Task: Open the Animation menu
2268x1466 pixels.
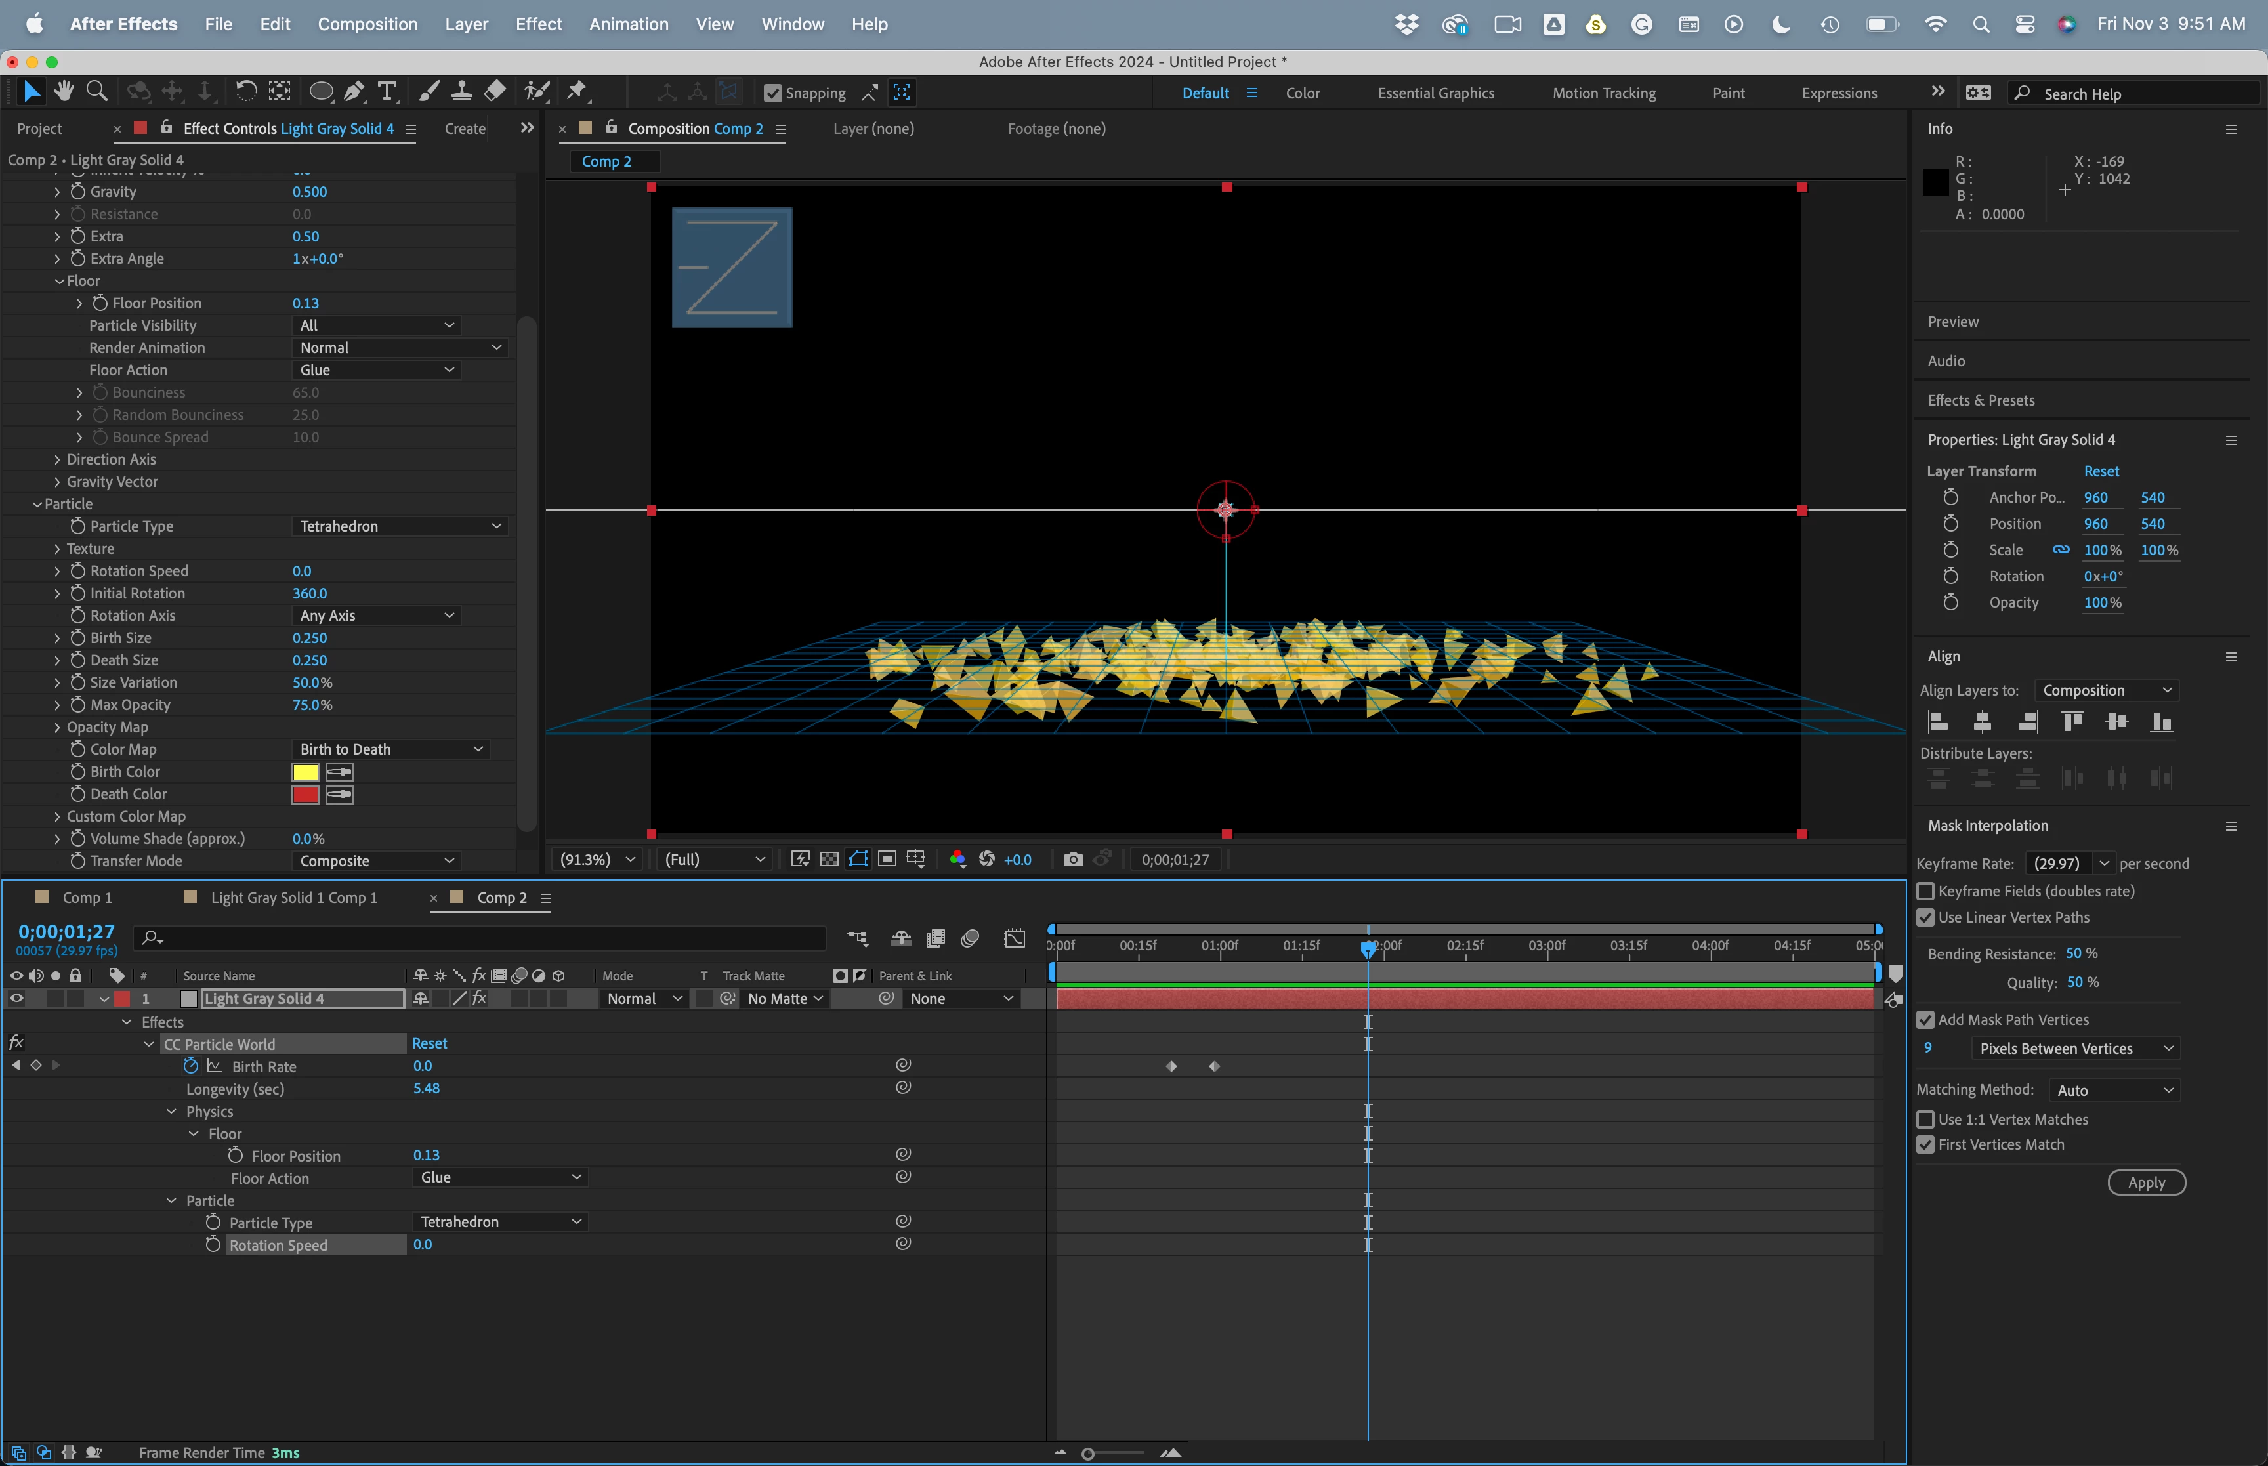Action: (628, 24)
